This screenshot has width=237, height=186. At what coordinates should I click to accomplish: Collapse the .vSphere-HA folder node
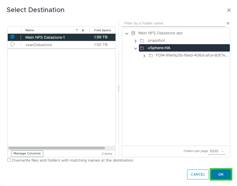tap(135, 48)
